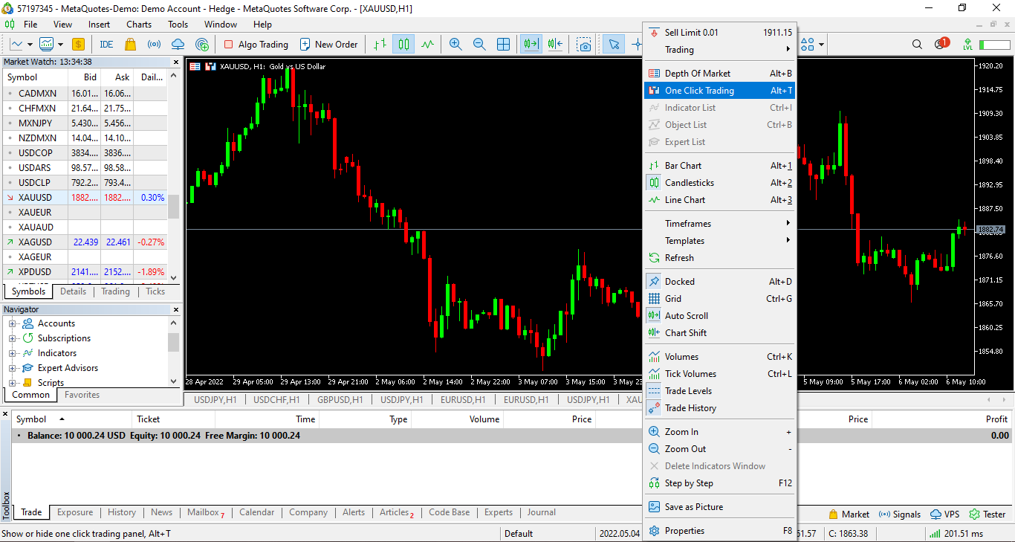Select XAUUSD row in Market Watch

click(85, 198)
